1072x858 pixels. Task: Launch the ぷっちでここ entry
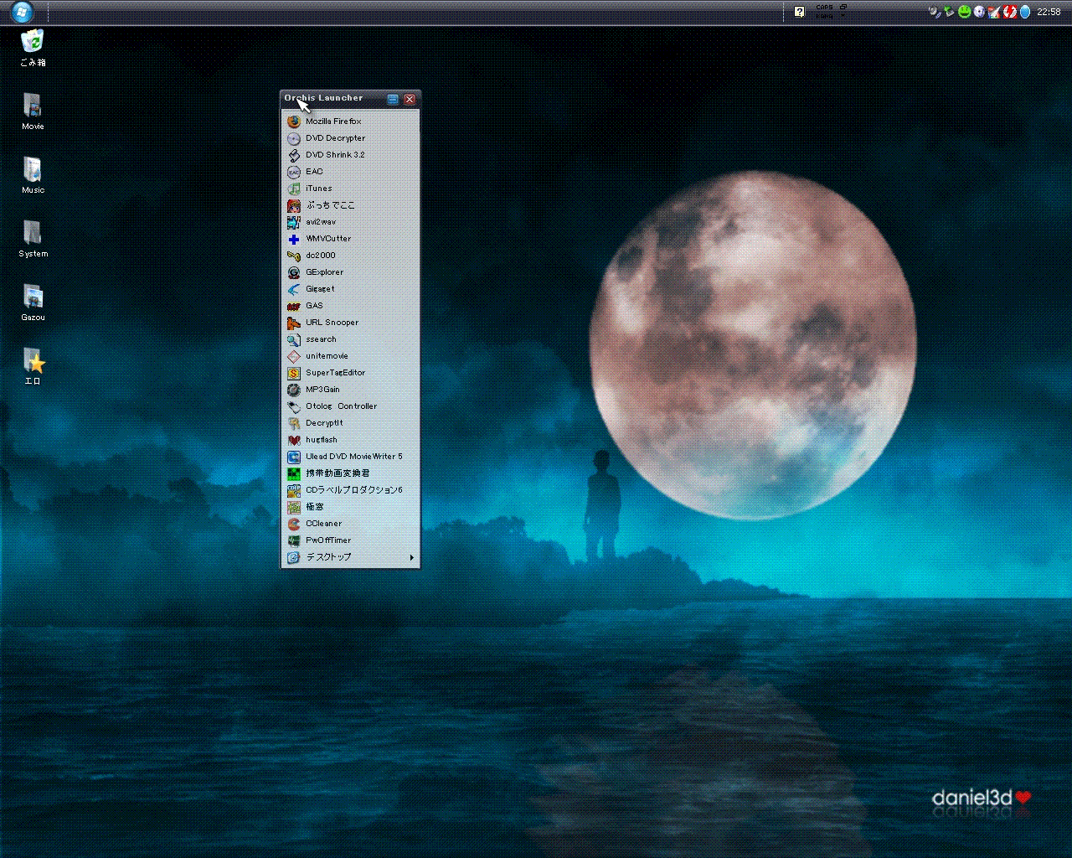(350, 205)
